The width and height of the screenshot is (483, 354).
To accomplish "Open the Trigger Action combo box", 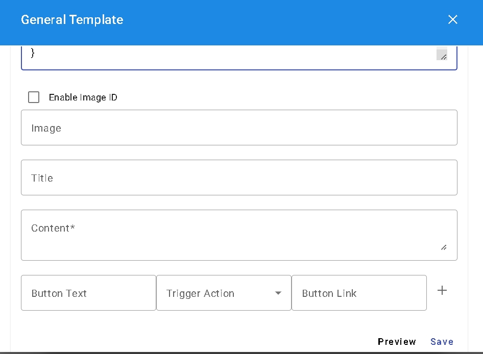I will click(214, 293).
